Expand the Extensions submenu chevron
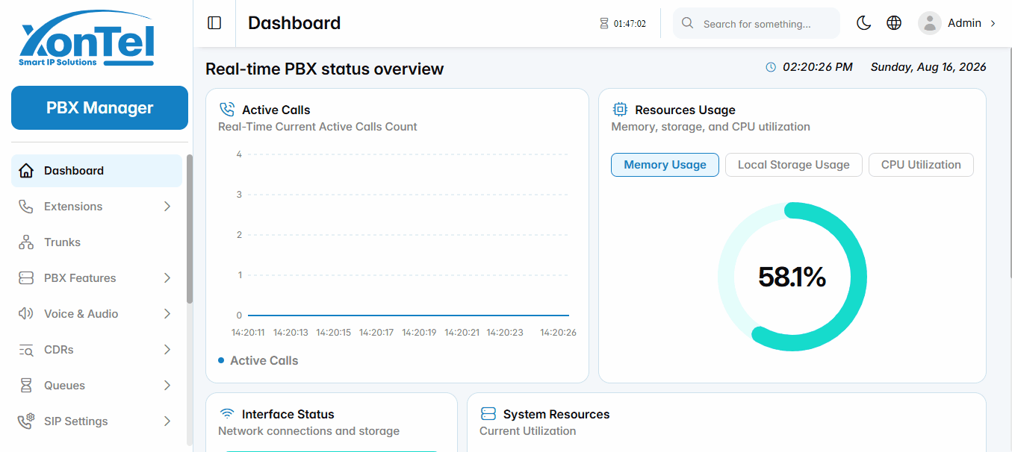This screenshot has width=1012, height=452. point(167,207)
